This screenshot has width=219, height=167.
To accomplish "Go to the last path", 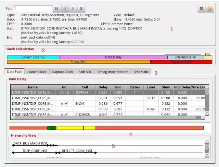I will pyautogui.click(x=81, y=9).
